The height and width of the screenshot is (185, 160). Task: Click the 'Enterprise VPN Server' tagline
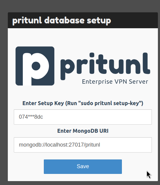click(x=115, y=82)
